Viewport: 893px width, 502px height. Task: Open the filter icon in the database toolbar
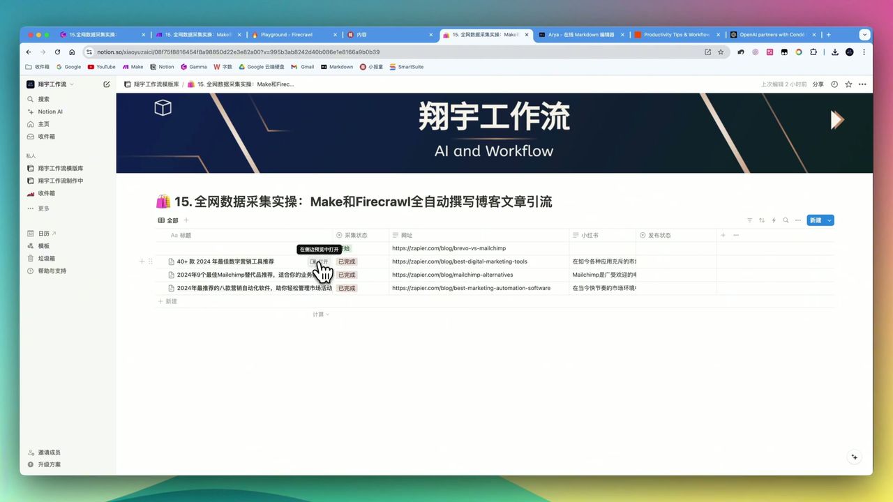pos(750,220)
